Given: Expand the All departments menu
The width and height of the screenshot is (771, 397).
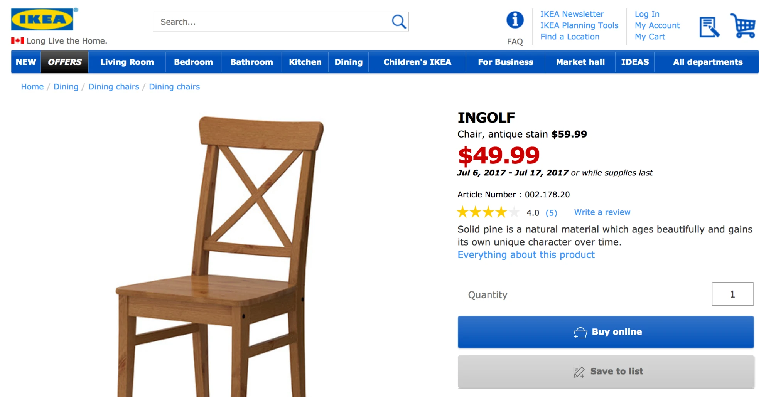Looking at the screenshot, I should coord(707,62).
